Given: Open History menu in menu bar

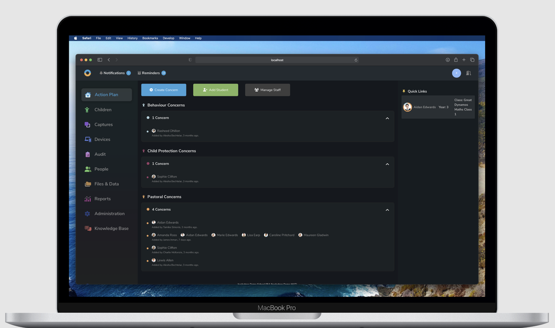Looking at the screenshot, I should click(133, 38).
